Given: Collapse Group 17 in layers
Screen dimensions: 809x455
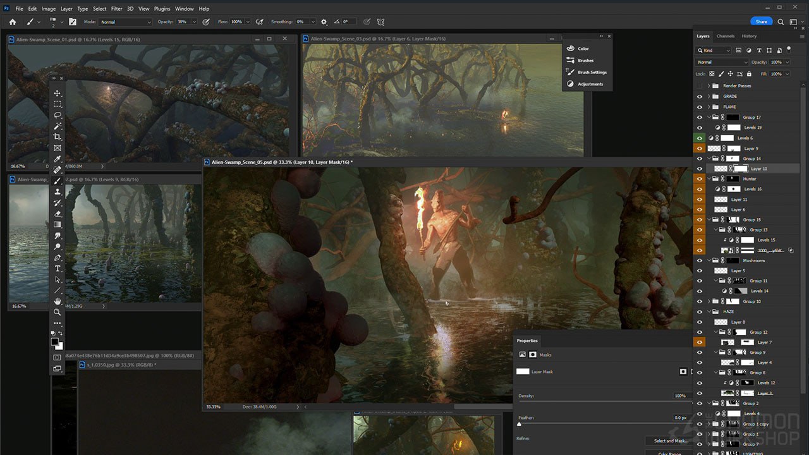Looking at the screenshot, I should [709, 118].
